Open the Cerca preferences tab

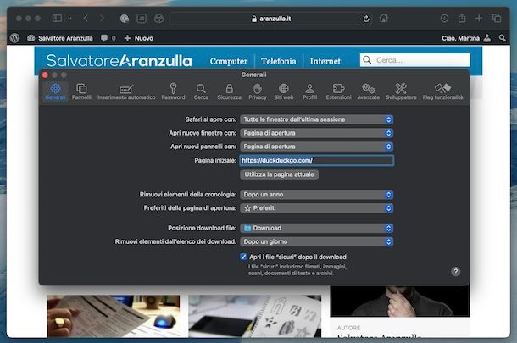[x=201, y=91]
